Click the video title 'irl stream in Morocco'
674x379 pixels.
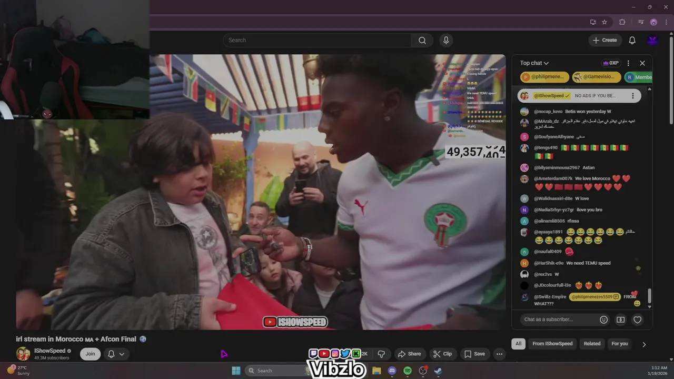click(x=76, y=339)
